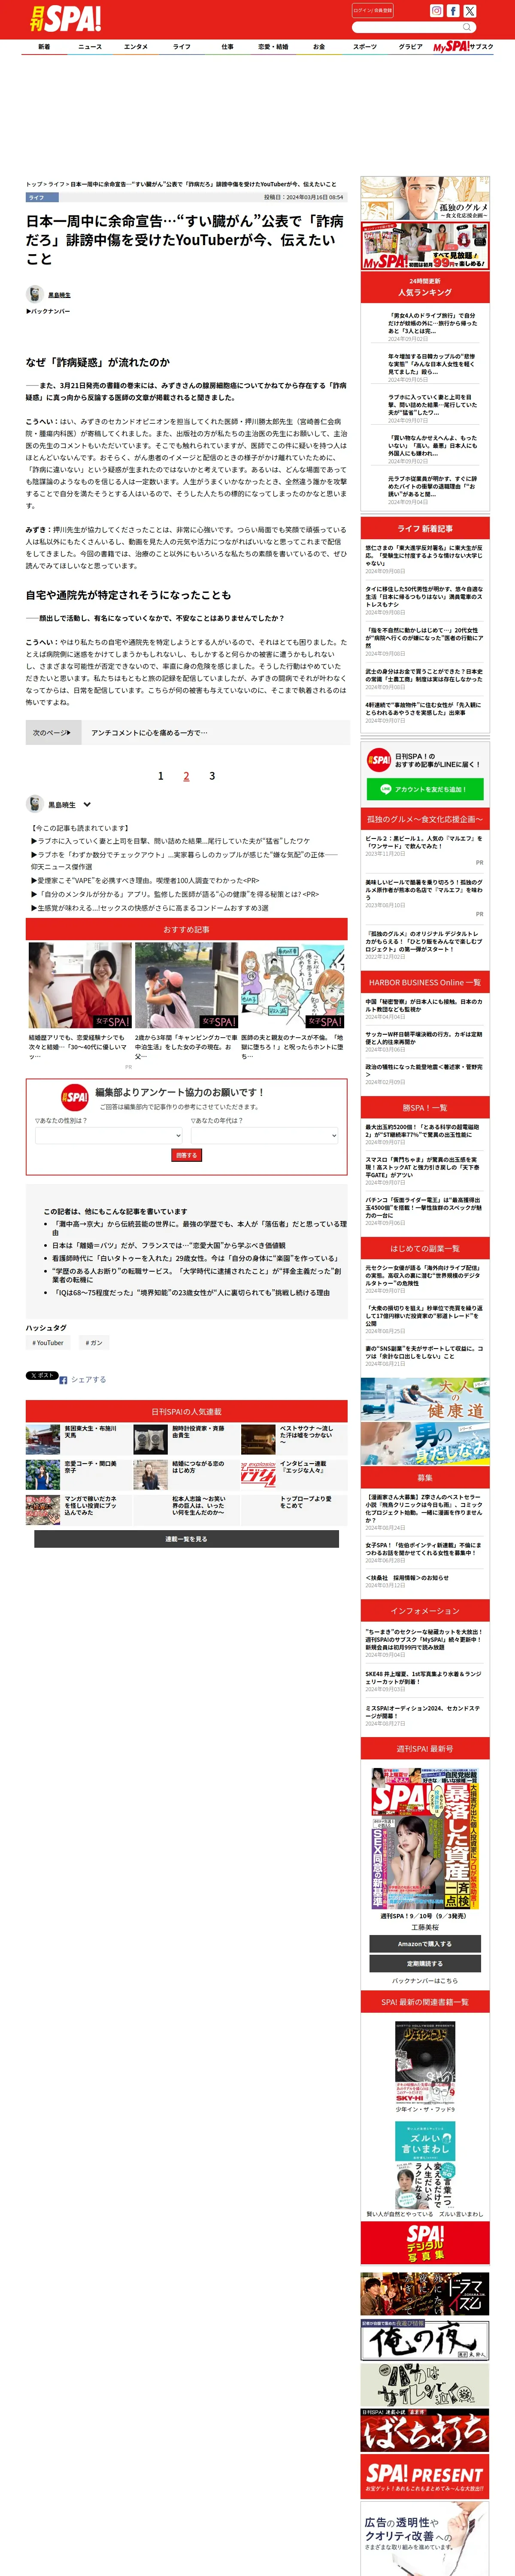The height and width of the screenshot is (2576, 515).
Task: Click the LINE アカウントを友だち追加 button
Action: tap(425, 789)
